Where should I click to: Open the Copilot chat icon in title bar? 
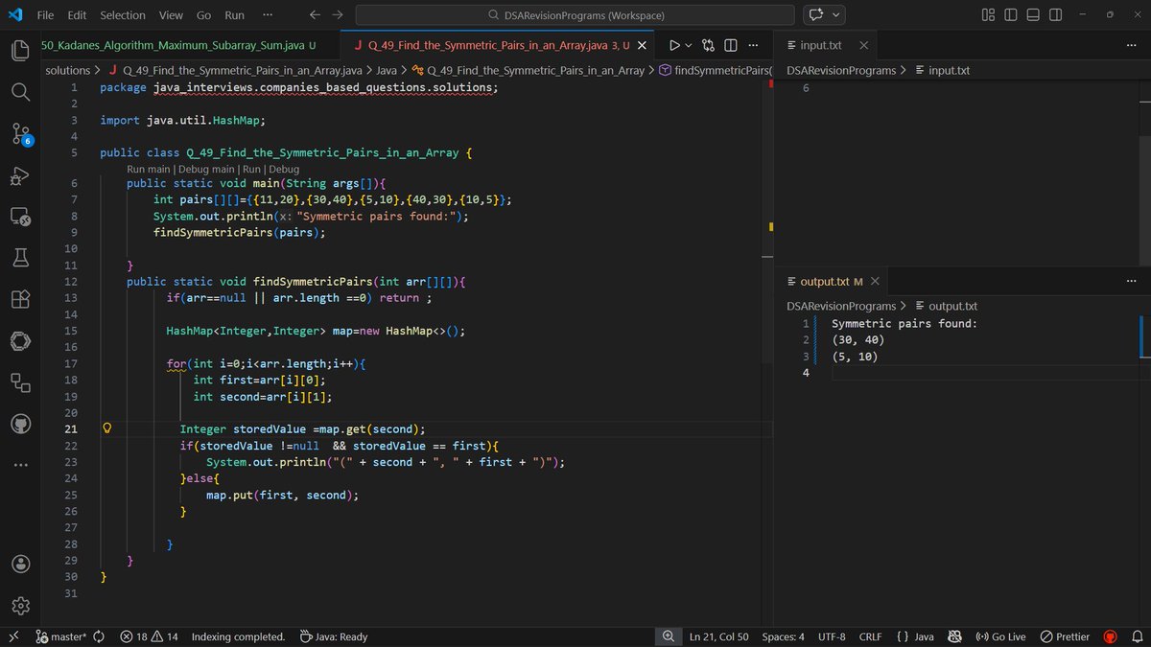click(817, 15)
